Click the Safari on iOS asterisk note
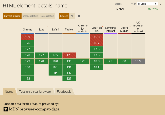The width and height of the screenshot is (165, 115). [103, 27]
